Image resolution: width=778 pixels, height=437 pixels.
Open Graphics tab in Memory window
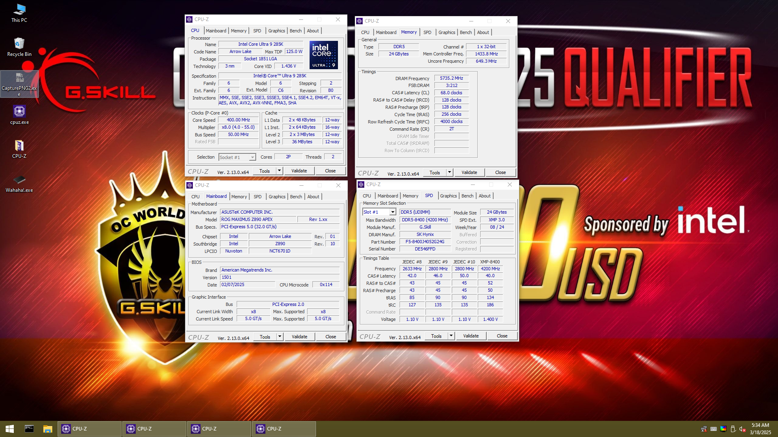[x=447, y=32]
